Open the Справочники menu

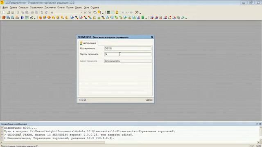point(36,7)
